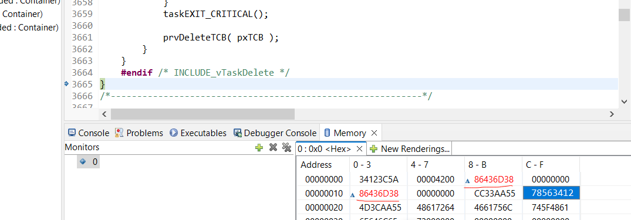This screenshot has height=220, width=631.
Task: Click the taskEXIT_CRITICAL() call
Action: [215, 14]
